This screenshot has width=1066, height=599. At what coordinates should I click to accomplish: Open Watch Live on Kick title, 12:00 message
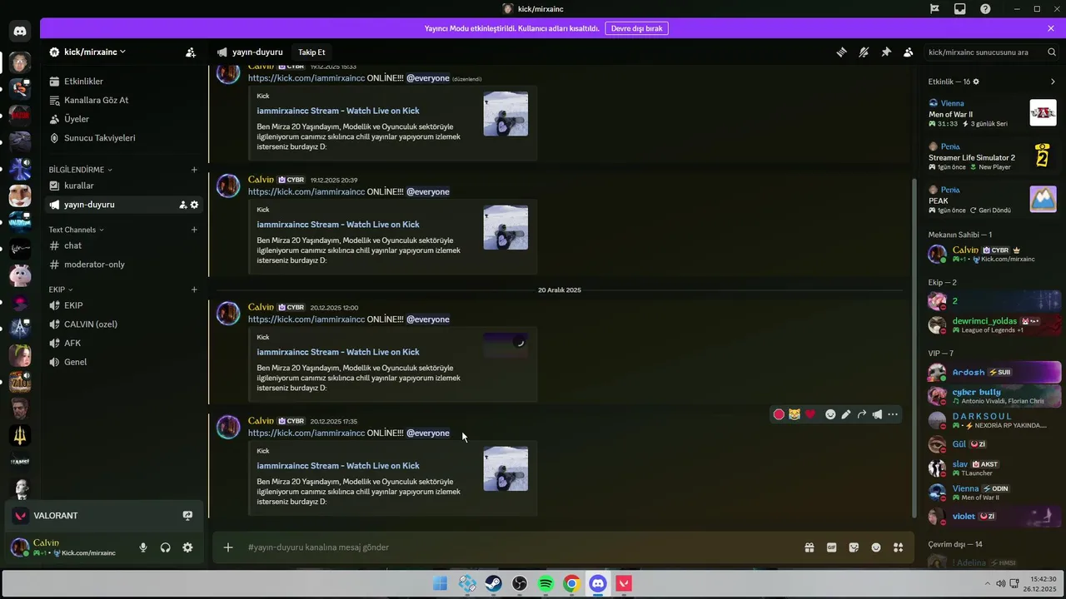[x=338, y=352]
